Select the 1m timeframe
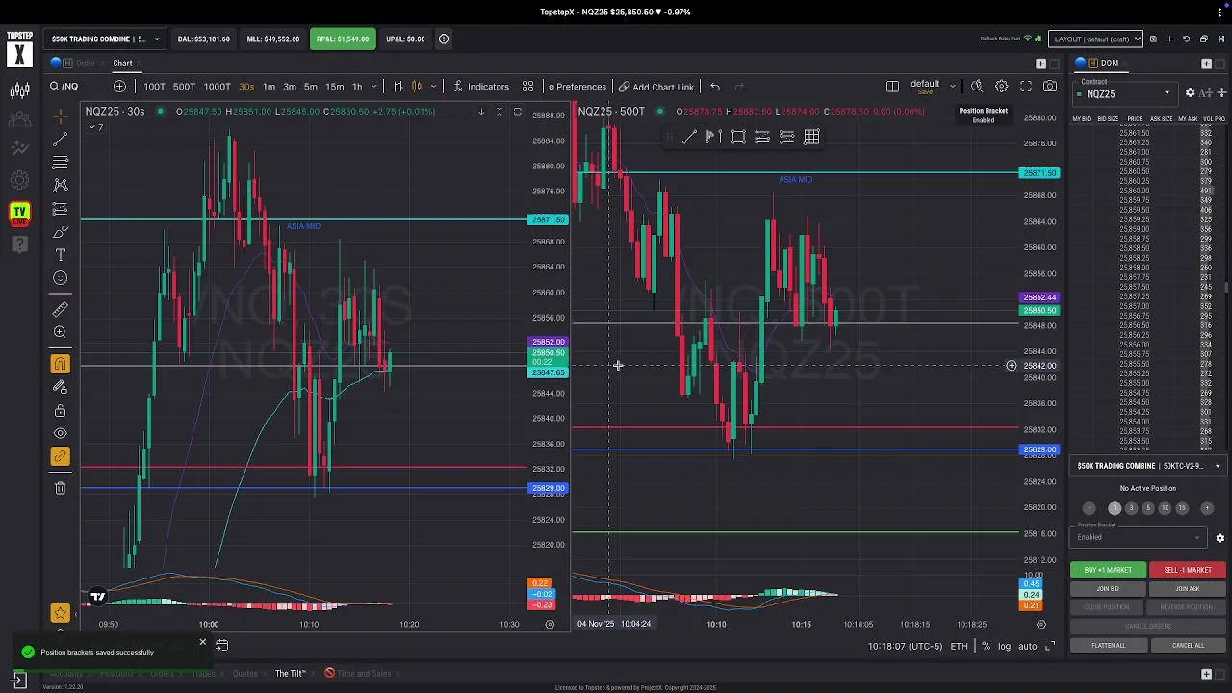The image size is (1232, 693). point(269,87)
